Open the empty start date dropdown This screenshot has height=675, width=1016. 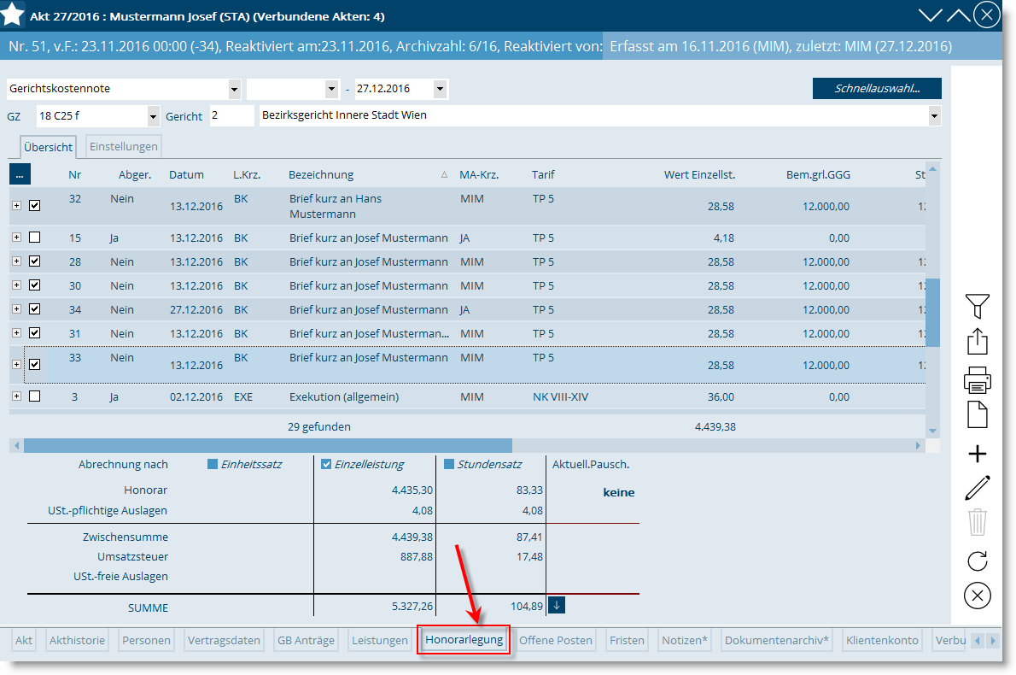tap(332, 89)
